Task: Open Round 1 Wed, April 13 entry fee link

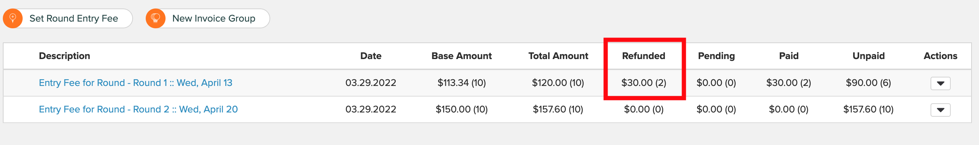Action: coord(135,83)
